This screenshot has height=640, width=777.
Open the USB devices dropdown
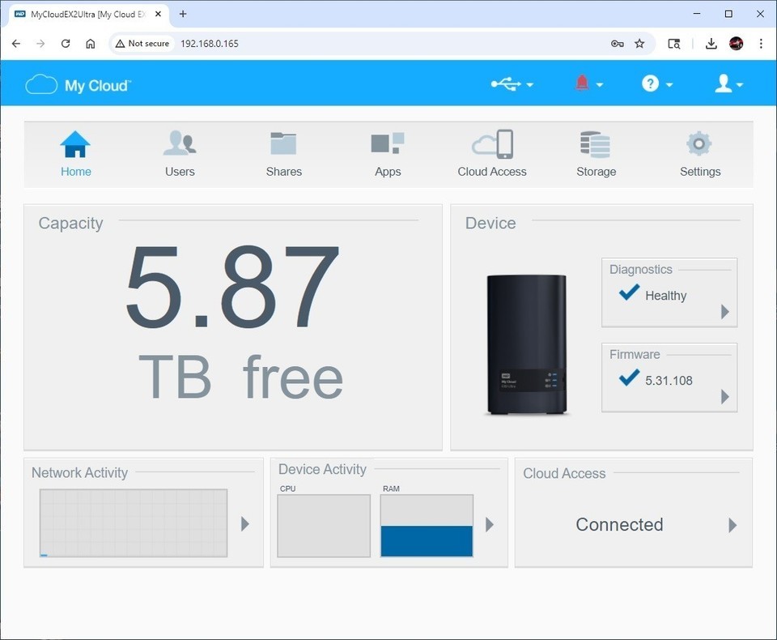512,84
